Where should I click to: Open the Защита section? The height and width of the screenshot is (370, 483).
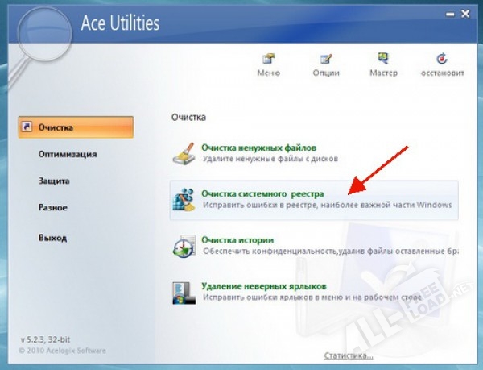tap(54, 181)
